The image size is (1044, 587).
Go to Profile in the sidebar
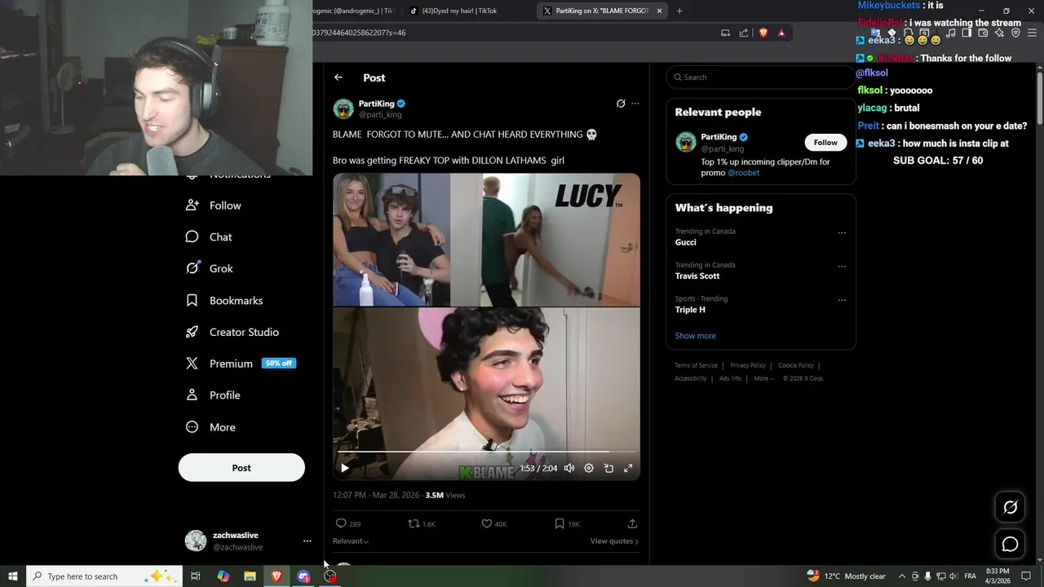click(x=213, y=395)
